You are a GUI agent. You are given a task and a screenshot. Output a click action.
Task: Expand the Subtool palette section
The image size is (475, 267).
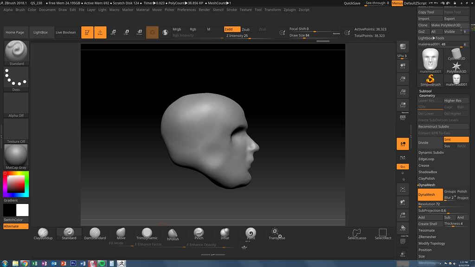425,91
